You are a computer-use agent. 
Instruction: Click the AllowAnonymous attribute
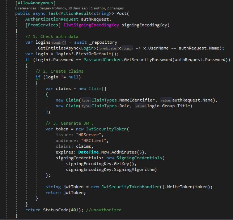coord(35,3)
